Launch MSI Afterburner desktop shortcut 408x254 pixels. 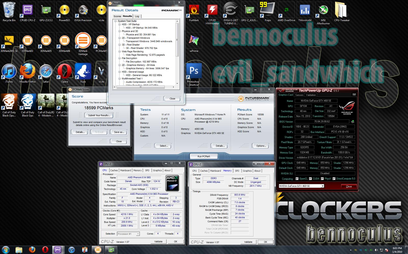coord(323,14)
